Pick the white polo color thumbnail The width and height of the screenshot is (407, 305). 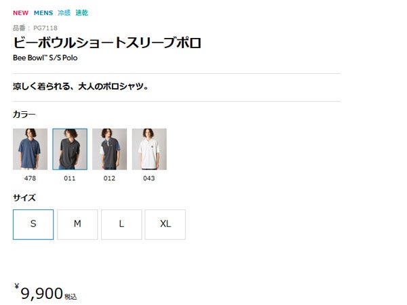149,149
